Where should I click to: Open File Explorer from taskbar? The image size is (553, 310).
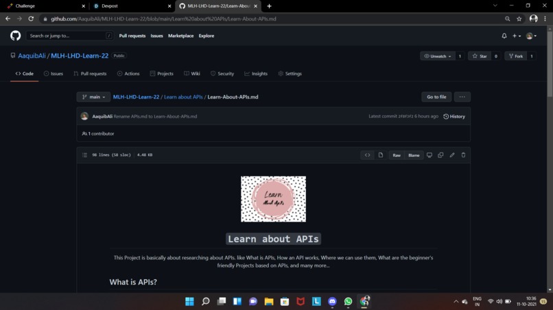point(269,301)
